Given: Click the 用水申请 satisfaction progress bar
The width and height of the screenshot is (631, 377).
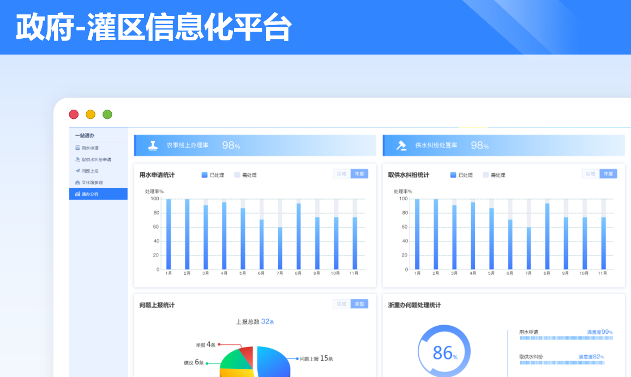Looking at the screenshot, I should pyautogui.click(x=566, y=338).
